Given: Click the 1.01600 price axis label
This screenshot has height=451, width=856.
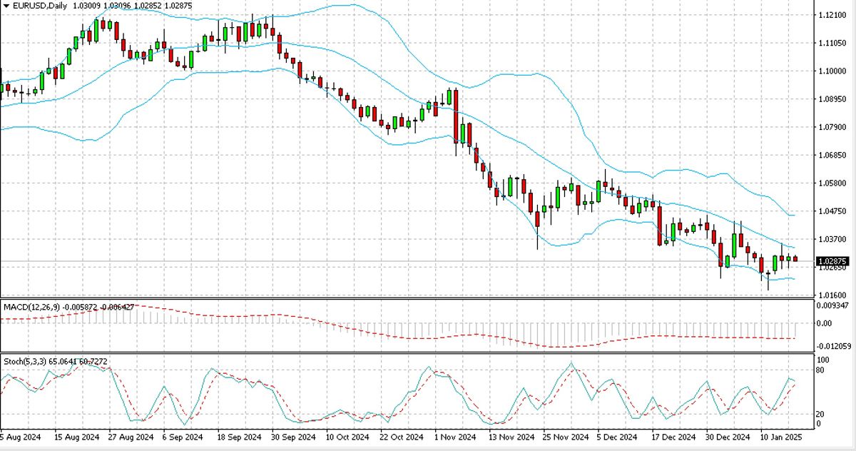Looking at the screenshot, I should pyautogui.click(x=832, y=294).
